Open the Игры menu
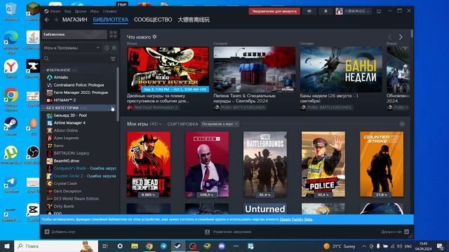The width and height of the screenshot is (449, 252). pos(95,11)
